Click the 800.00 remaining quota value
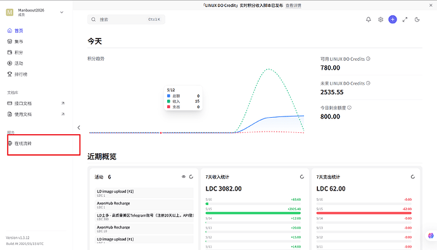The image size is (437, 250). (330, 116)
